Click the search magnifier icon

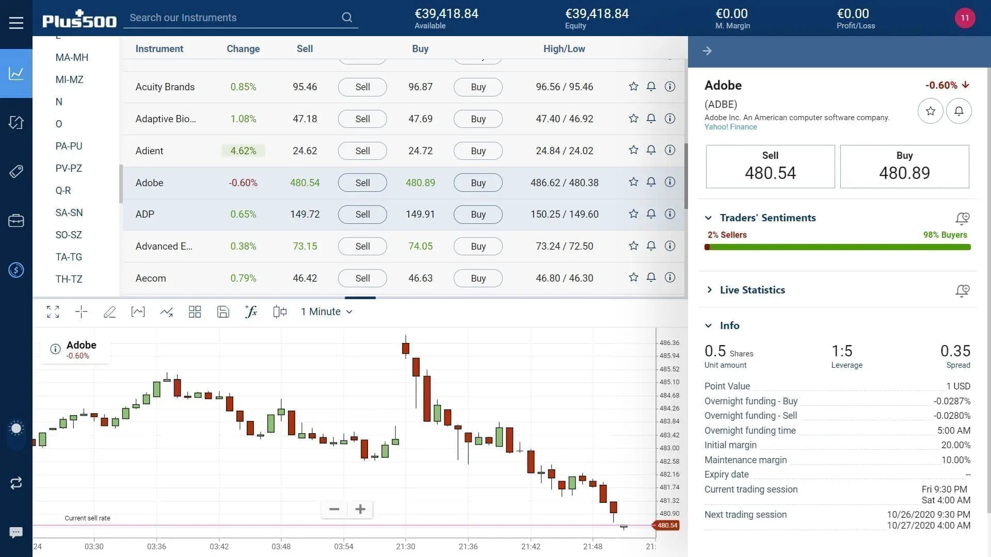pyautogui.click(x=347, y=18)
